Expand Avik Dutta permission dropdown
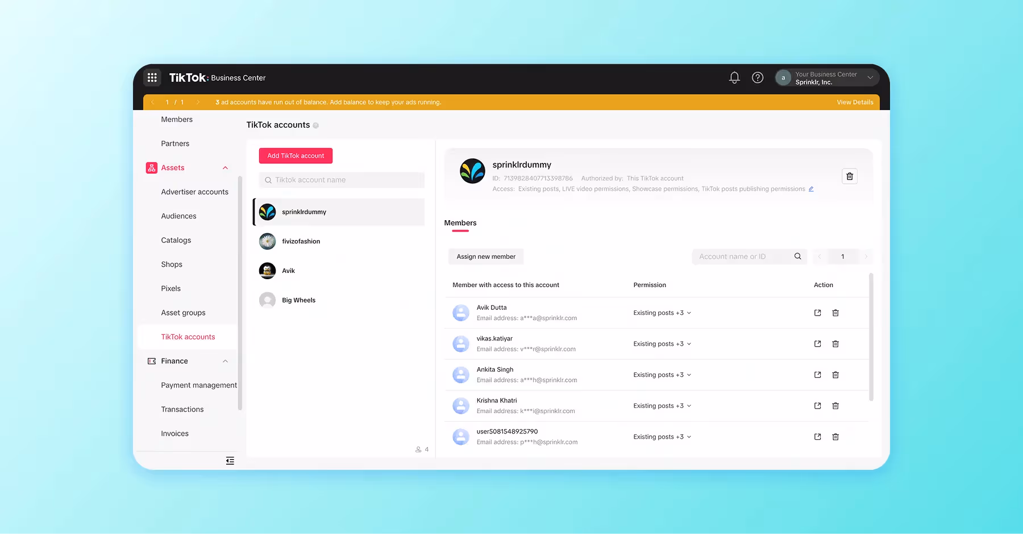Image resolution: width=1023 pixels, height=534 pixels. (662, 313)
